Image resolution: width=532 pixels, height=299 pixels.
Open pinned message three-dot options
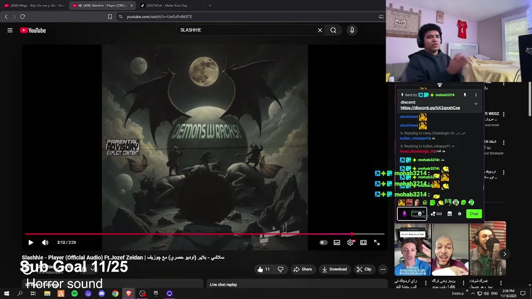(476, 95)
